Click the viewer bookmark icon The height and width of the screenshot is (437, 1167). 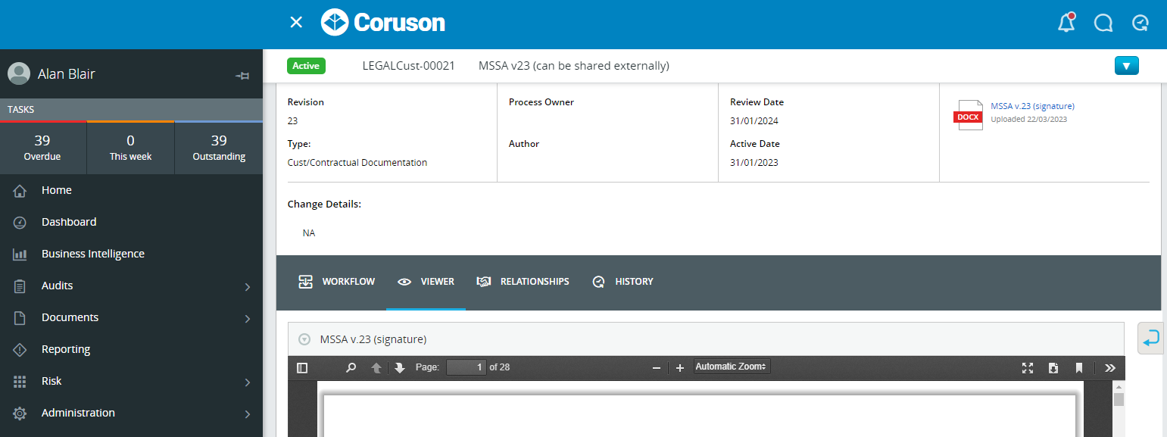[1079, 367]
